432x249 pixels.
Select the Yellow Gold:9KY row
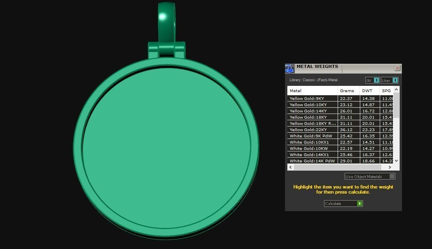(340, 98)
